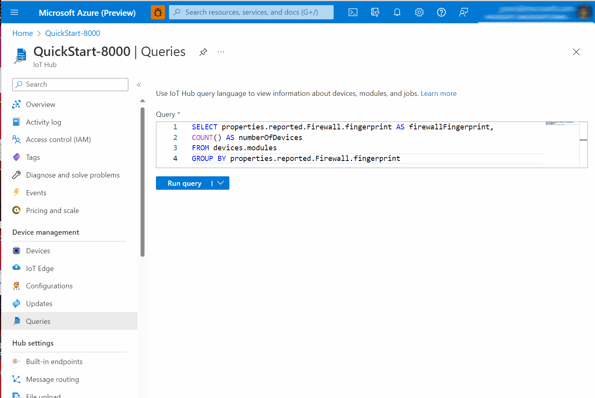Collapse the left navigation menu
The height and width of the screenshot is (398, 595).
(139, 84)
